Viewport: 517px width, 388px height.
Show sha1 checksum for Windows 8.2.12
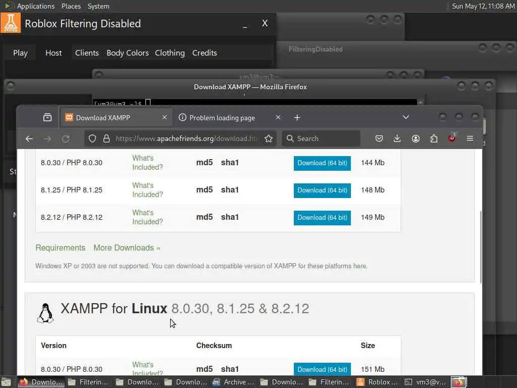coord(230,217)
